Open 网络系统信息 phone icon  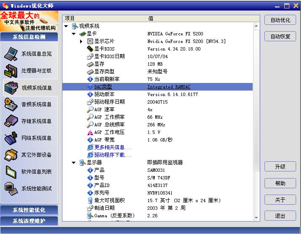pyautogui.click(x=11, y=138)
